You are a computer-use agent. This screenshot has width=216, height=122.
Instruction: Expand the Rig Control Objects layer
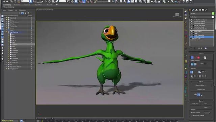tap(5, 67)
